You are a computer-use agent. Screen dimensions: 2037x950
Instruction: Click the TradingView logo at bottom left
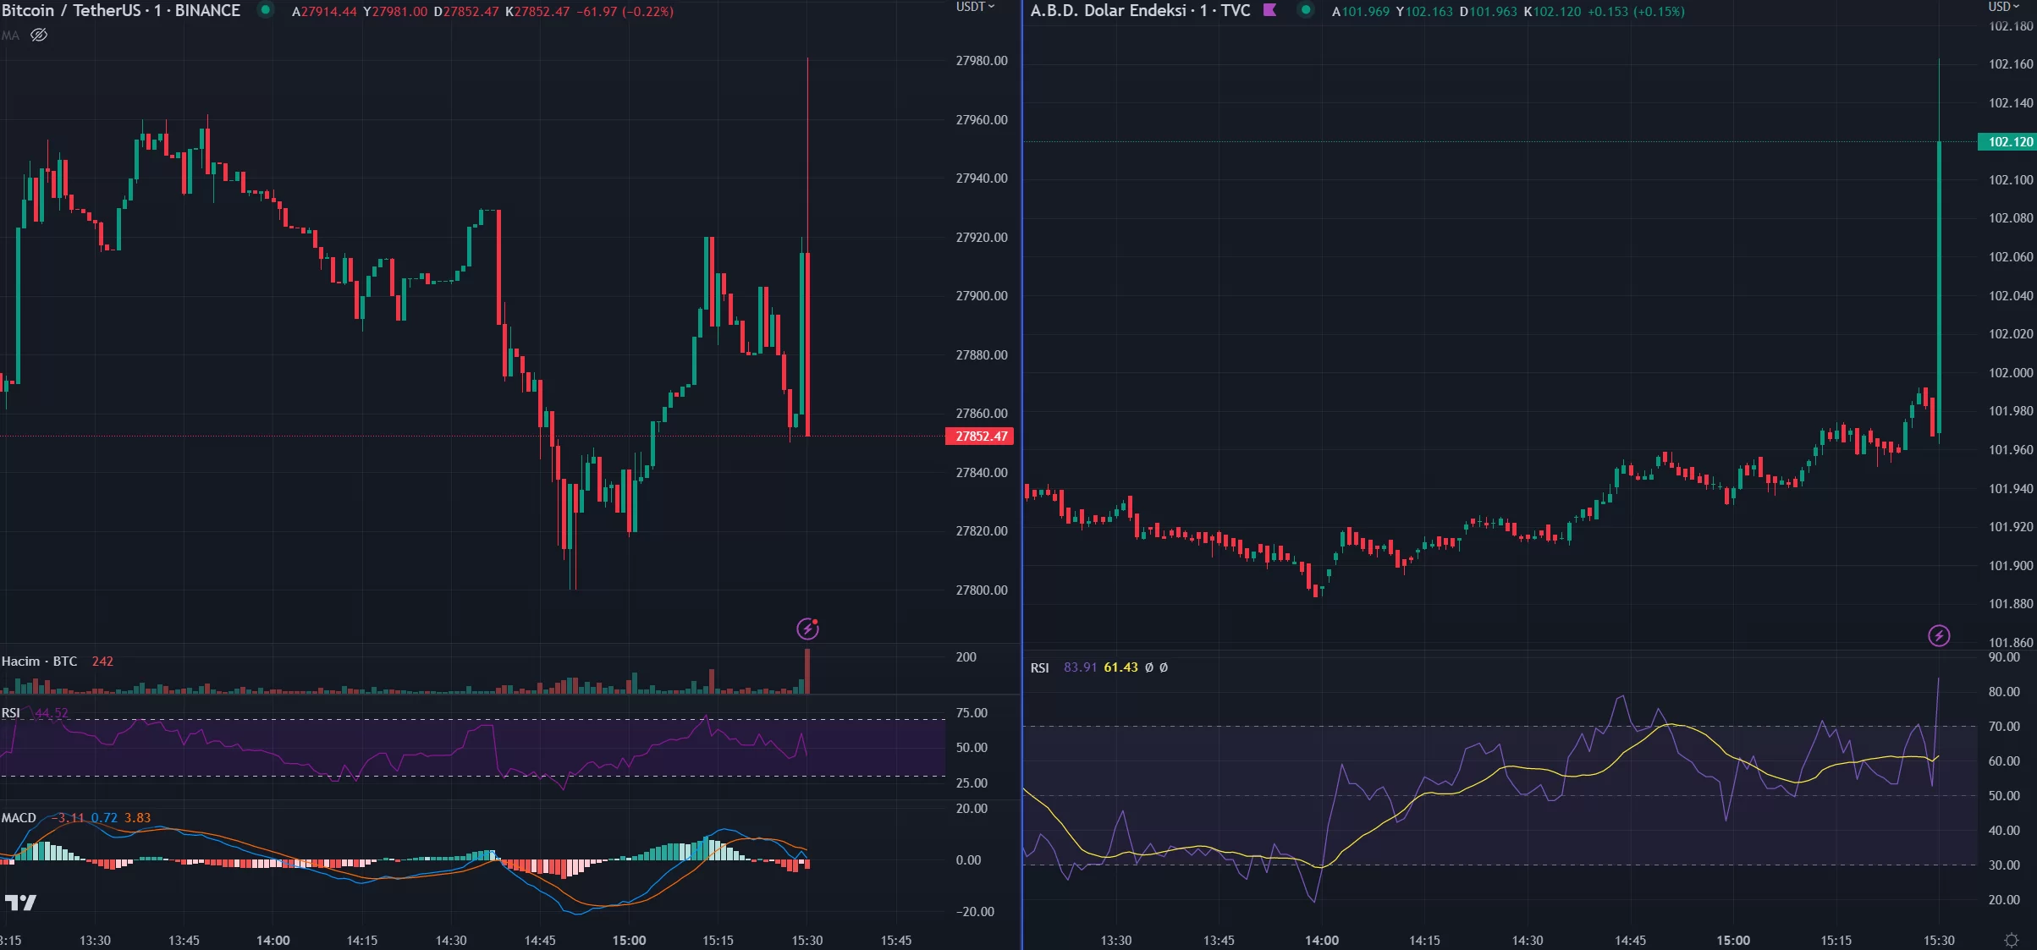coord(20,903)
